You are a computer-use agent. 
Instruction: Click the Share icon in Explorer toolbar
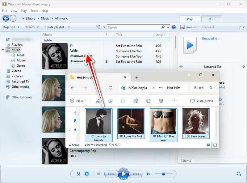(x=148, y=101)
